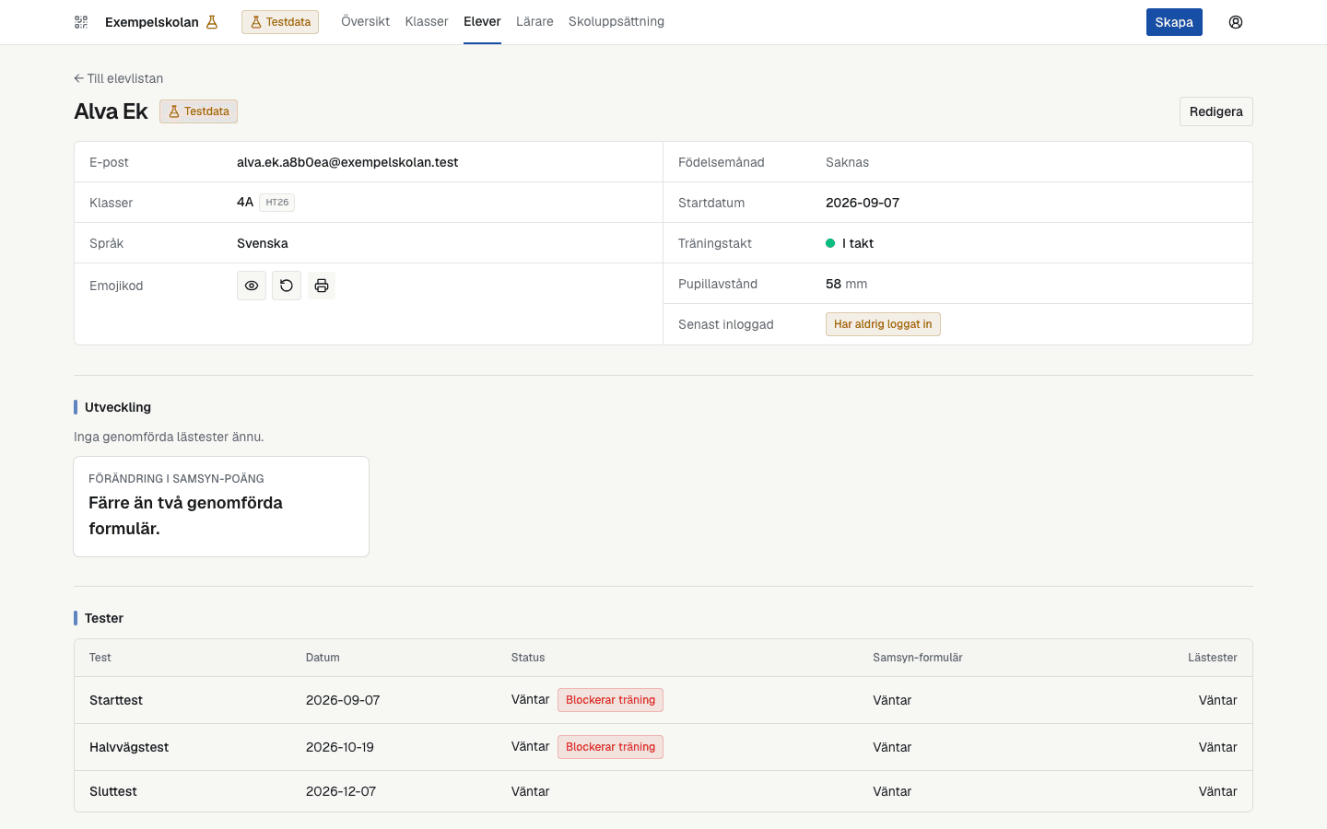This screenshot has height=829, width=1327.
Task: Open class 4A link
Action: [245, 202]
